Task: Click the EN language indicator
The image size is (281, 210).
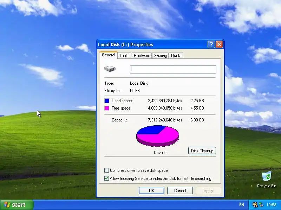Action: [x=241, y=205]
